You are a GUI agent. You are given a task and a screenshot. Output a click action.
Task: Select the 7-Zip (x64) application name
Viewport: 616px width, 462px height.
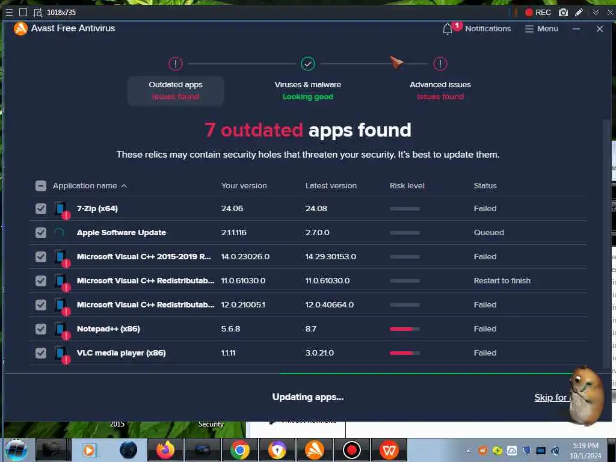pyautogui.click(x=97, y=209)
